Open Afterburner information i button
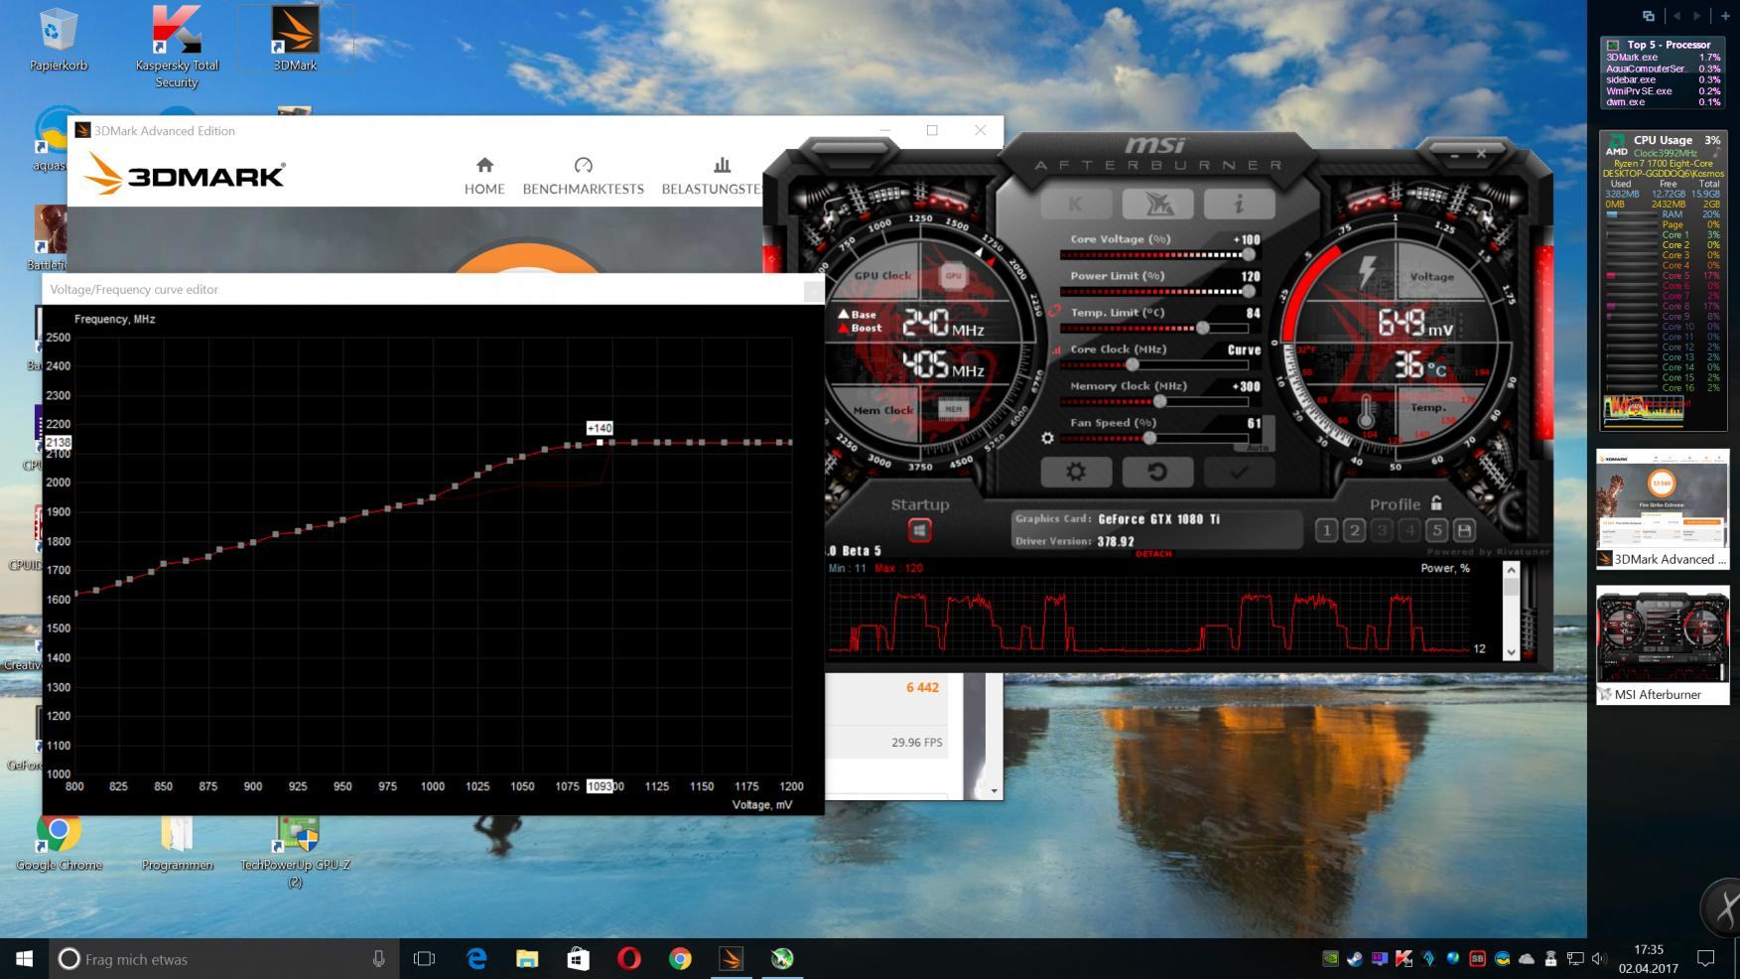The height and width of the screenshot is (979, 1740). click(1239, 204)
